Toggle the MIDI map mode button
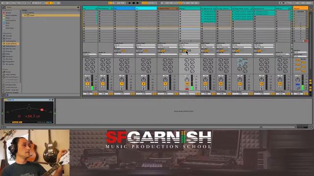 click(x=294, y=3)
